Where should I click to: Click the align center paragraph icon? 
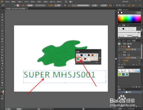pyautogui.click(x=117, y=5)
